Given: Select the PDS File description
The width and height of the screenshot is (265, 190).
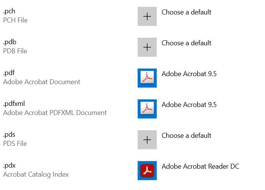Looking at the screenshot, I should coord(15,144).
